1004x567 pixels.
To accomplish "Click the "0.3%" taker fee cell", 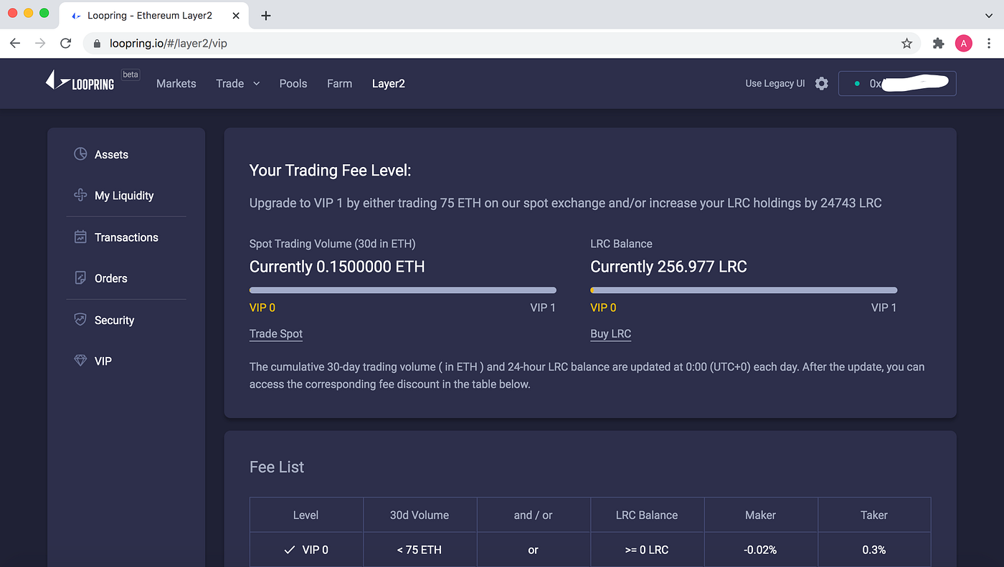I will pos(874,550).
